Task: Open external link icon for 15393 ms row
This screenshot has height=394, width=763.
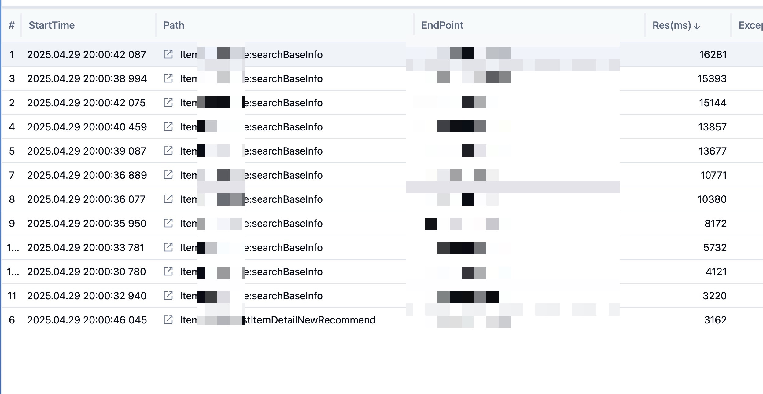Action: point(168,78)
